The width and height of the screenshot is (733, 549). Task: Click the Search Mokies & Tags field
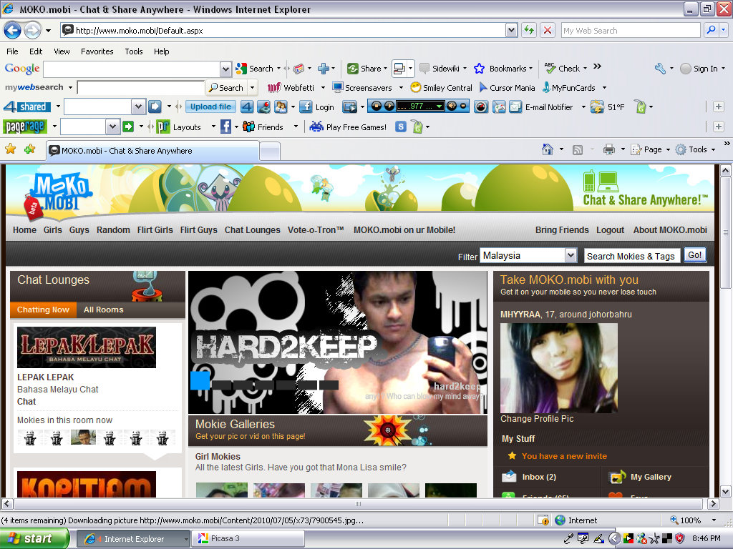coord(631,256)
